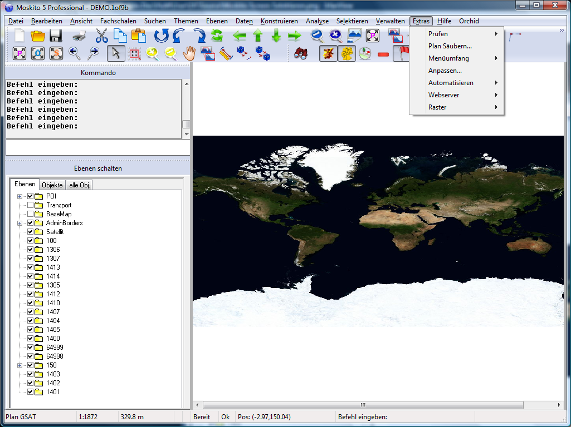Click the command input field
The image size is (571, 427).
[x=97, y=147]
